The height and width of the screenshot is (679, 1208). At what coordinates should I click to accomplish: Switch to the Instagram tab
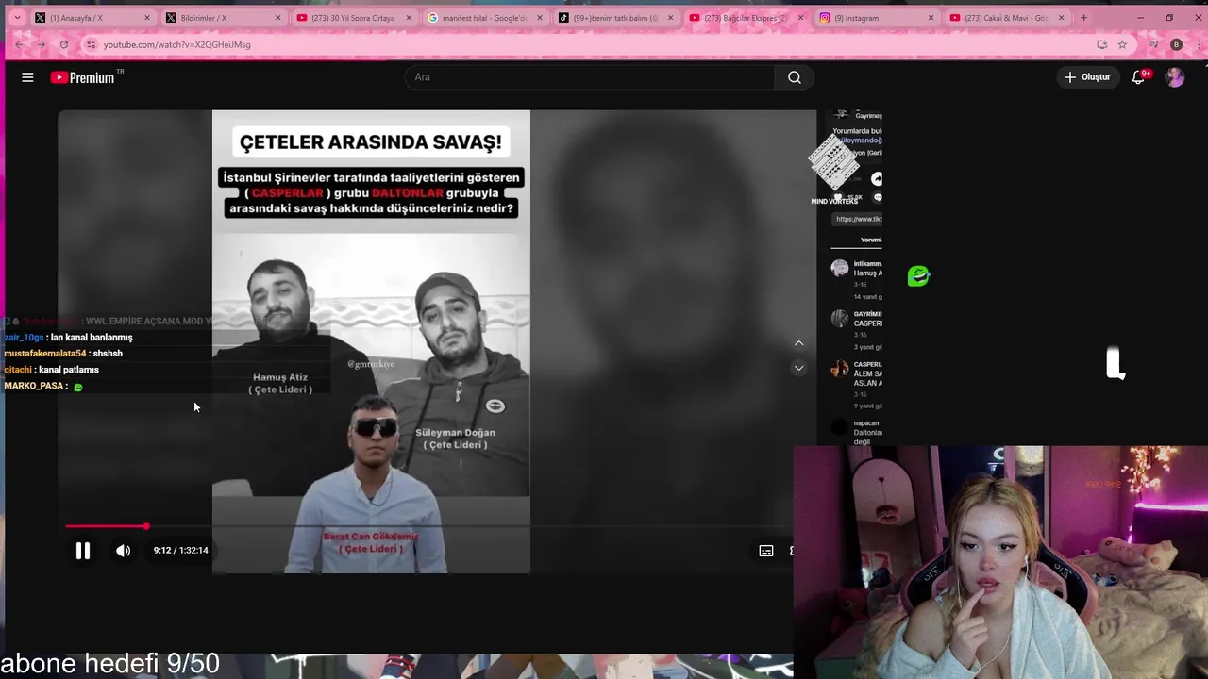click(x=876, y=18)
